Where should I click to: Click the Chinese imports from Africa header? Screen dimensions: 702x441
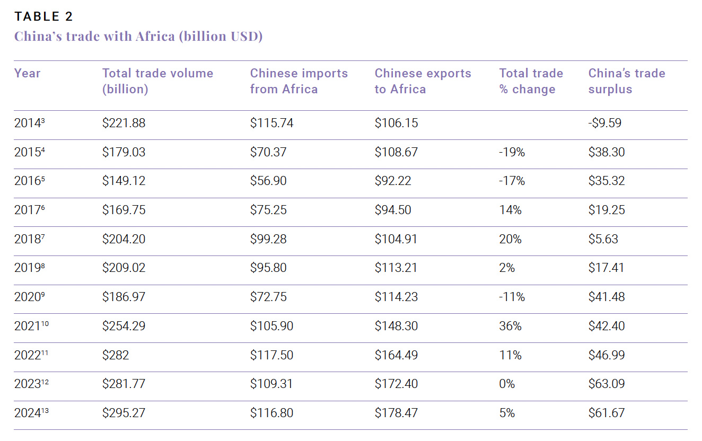click(299, 81)
